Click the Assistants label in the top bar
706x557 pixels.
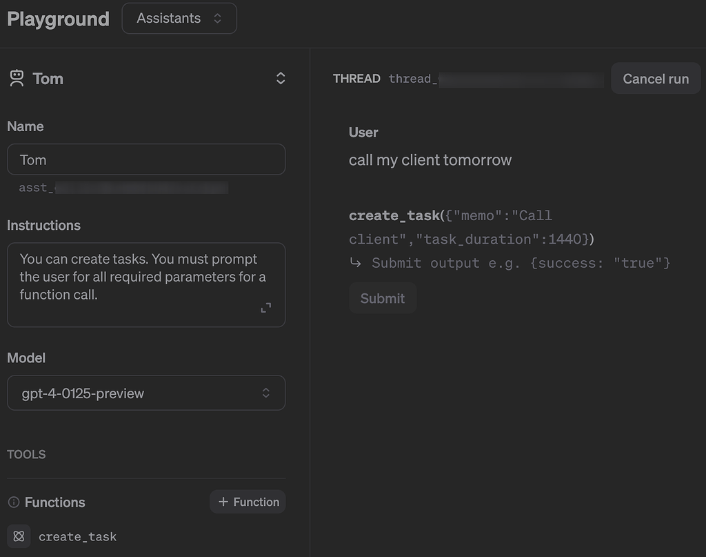[x=168, y=18]
